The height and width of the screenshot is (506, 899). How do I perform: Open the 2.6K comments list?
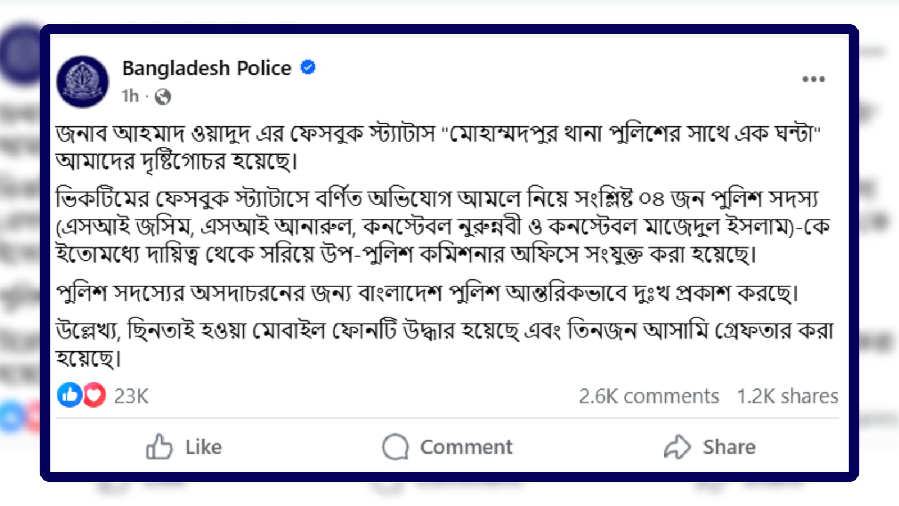(649, 396)
